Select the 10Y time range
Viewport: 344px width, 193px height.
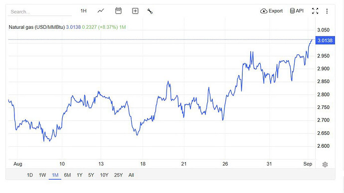(104, 175)
